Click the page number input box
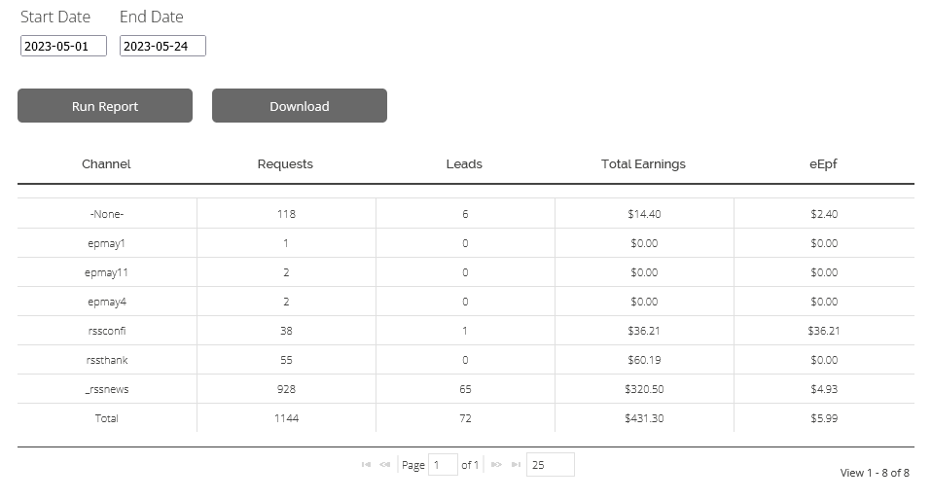This screenshot has height=500, width=932. pyautogui.click(x=443, y=464)
